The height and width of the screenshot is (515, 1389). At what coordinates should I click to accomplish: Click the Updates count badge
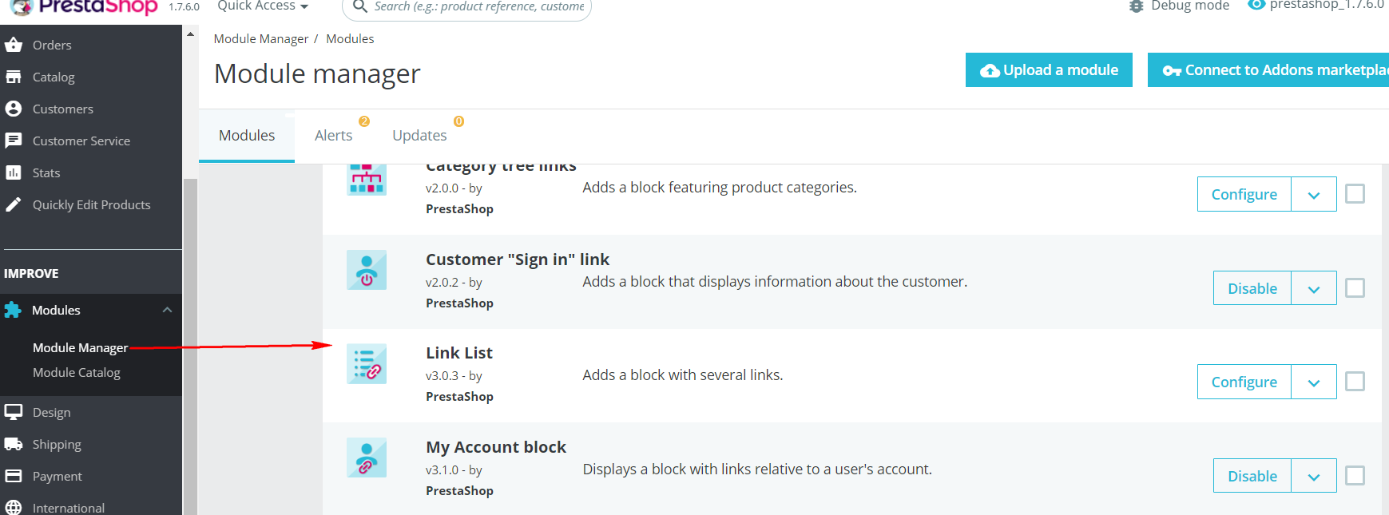click(x=458, y=121)
